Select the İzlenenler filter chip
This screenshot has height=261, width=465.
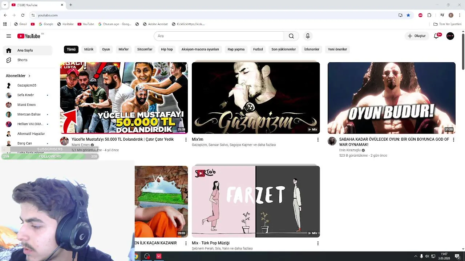[x=312, y=49]
